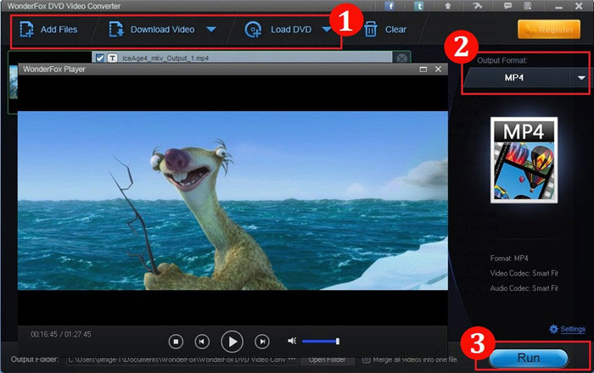Expand the Load DVD dropdown arrow
Image resolution: width=594 pixels, height=373 pixels.
pos(327,30)
